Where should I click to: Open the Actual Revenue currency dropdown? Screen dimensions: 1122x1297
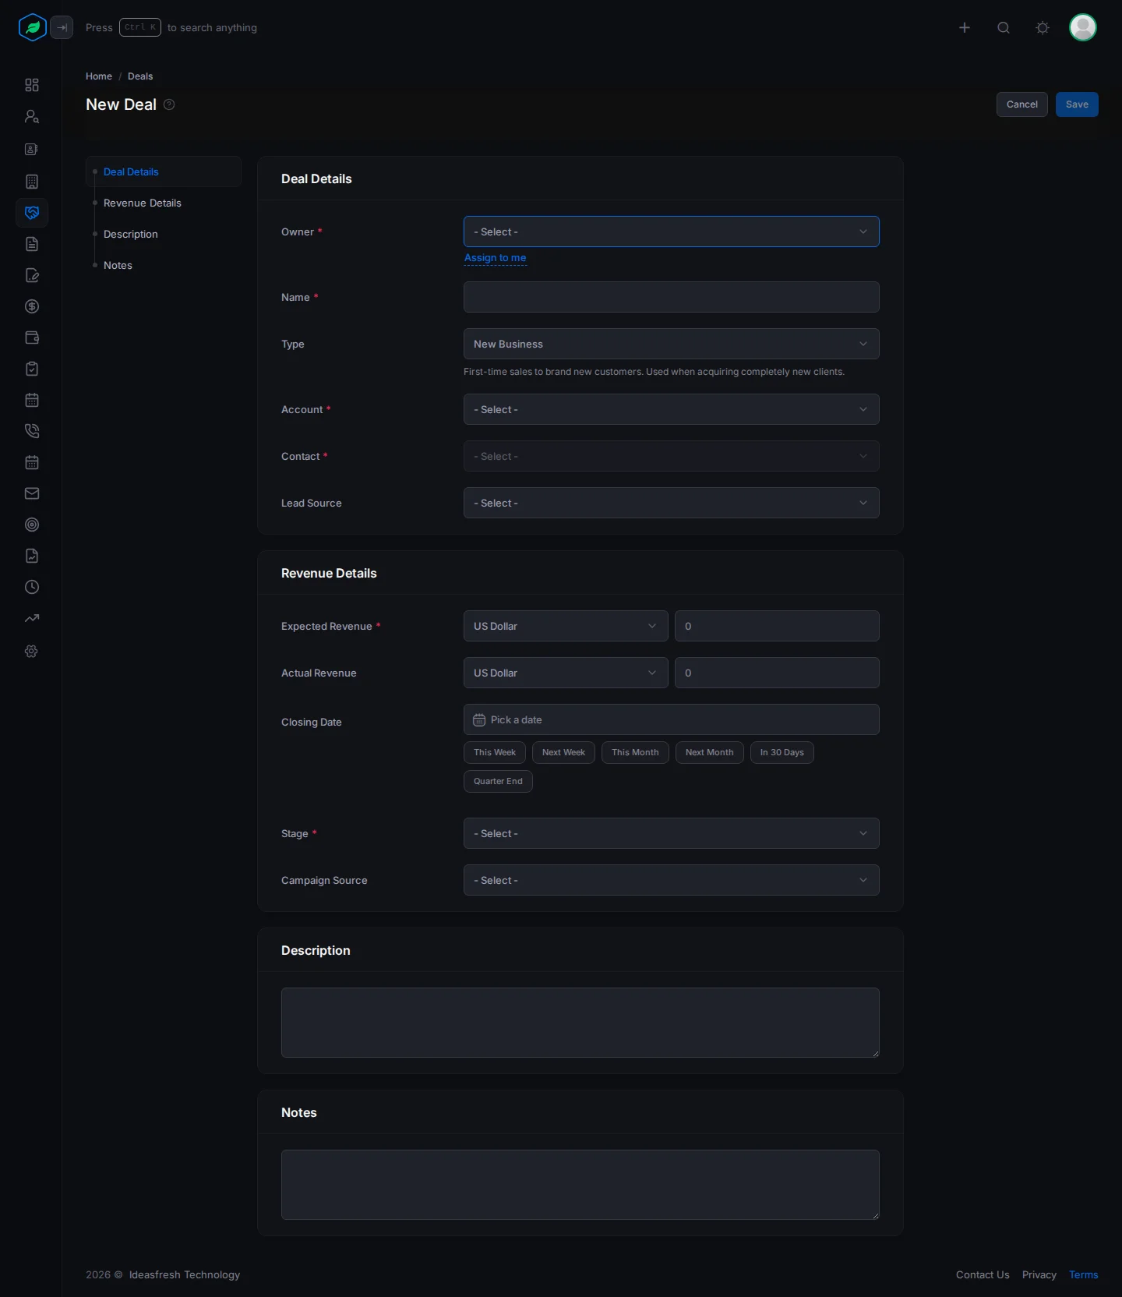[566, 673]
